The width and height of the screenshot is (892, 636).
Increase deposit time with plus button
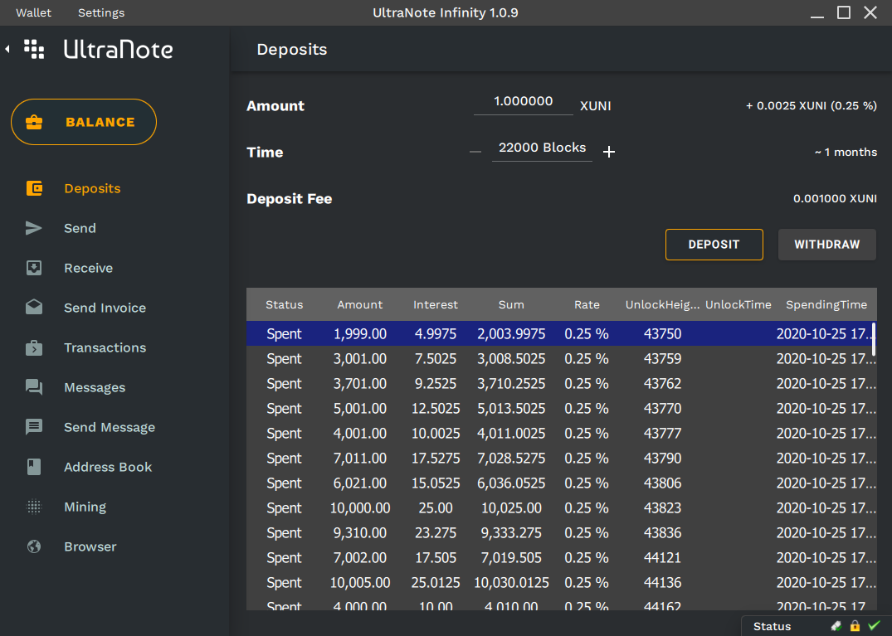pyautogui.click(x=609, y=152)
